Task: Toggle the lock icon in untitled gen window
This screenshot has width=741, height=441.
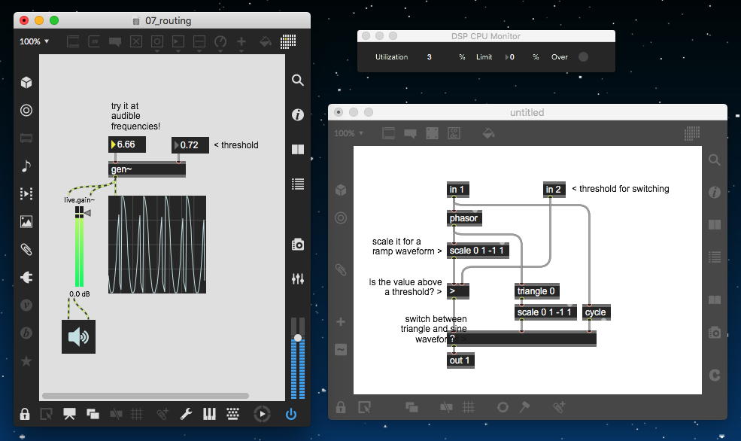Action: (340, 407)
